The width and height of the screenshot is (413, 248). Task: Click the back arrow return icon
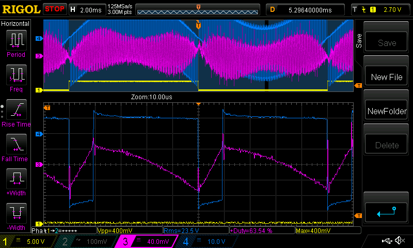[387, 211]
